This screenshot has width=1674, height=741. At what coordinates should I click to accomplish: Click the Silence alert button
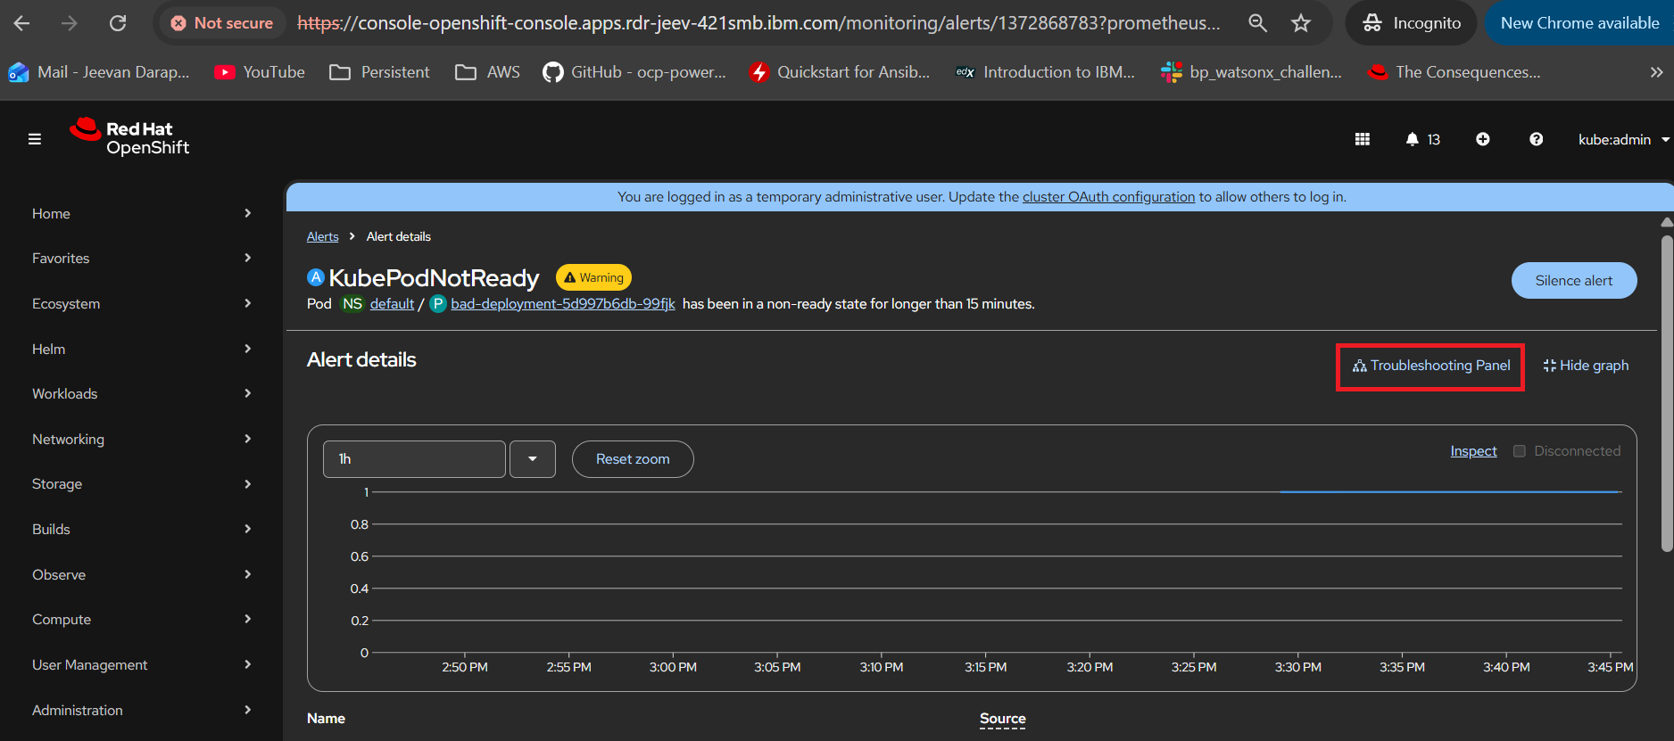click(x=1574, y=281)
